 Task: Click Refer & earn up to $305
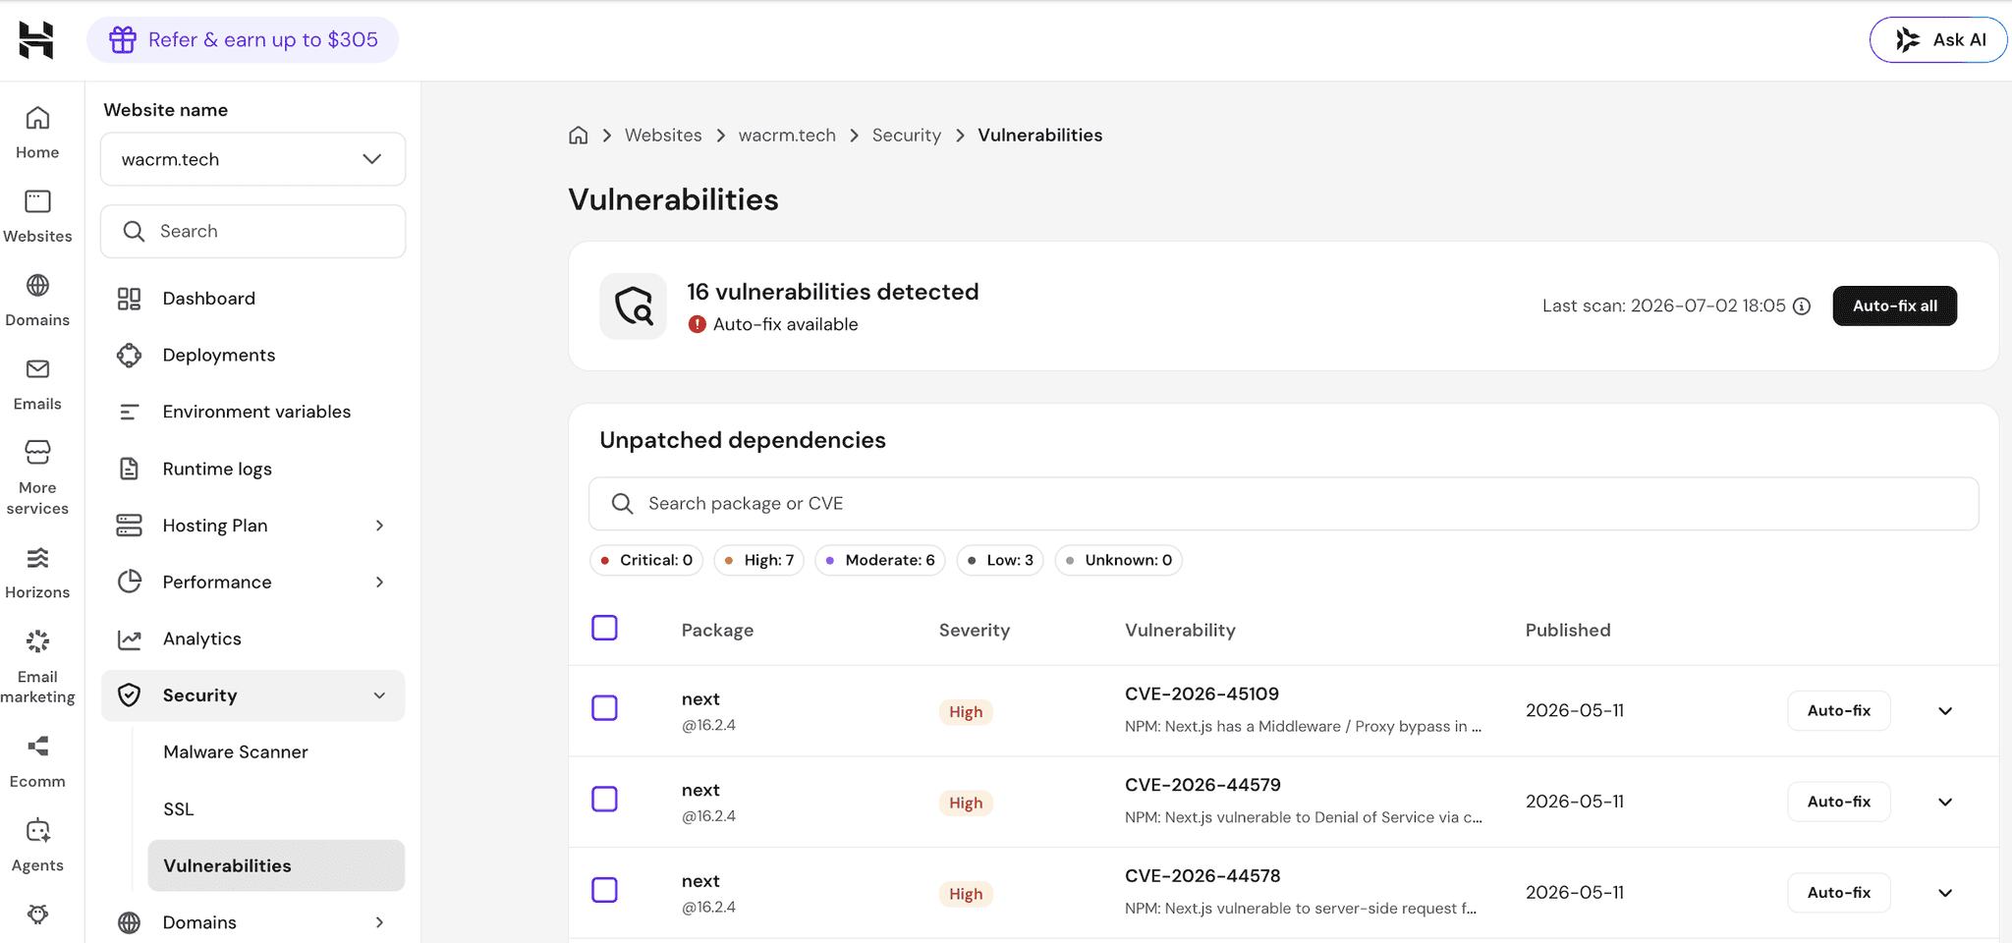pyautogui.click(x=243, y=39)
